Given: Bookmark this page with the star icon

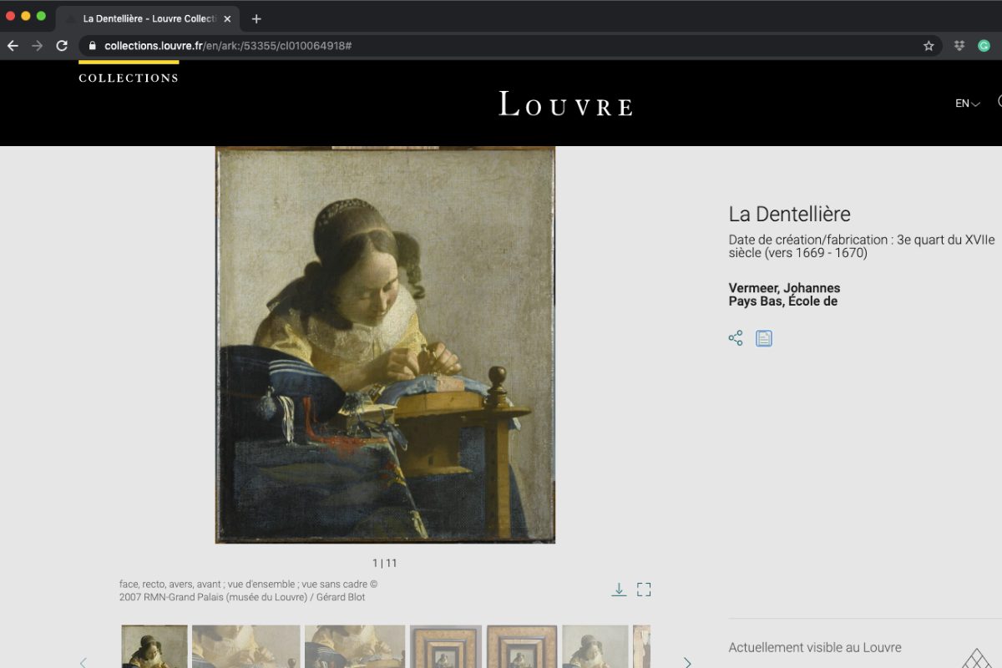Looking at the screenshot, I should [x=929, y=46].
